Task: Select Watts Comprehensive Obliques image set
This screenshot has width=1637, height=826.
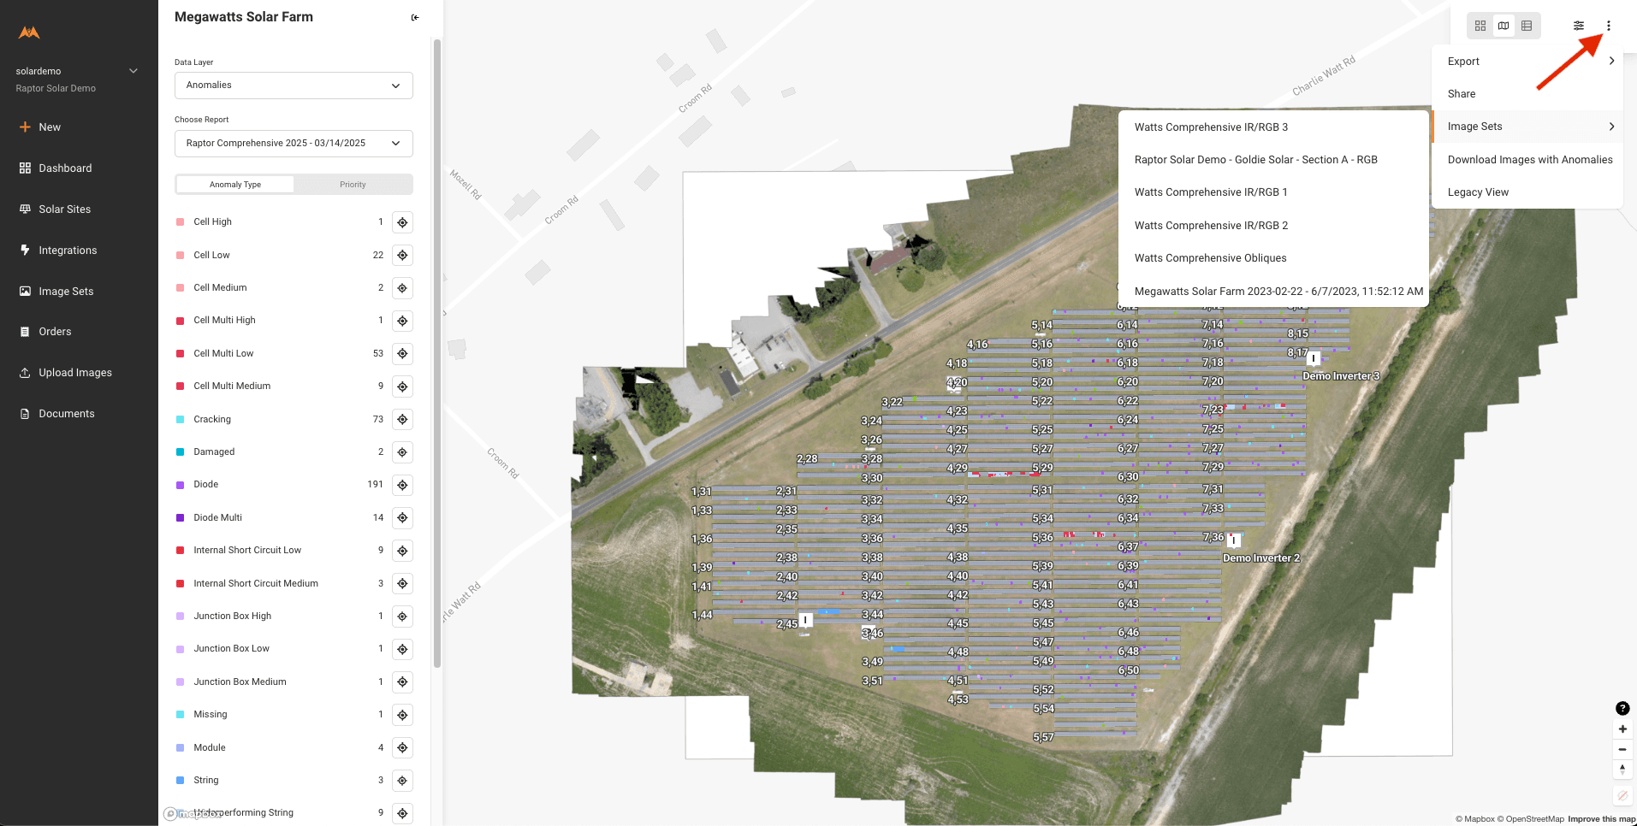Action: 1273,258
